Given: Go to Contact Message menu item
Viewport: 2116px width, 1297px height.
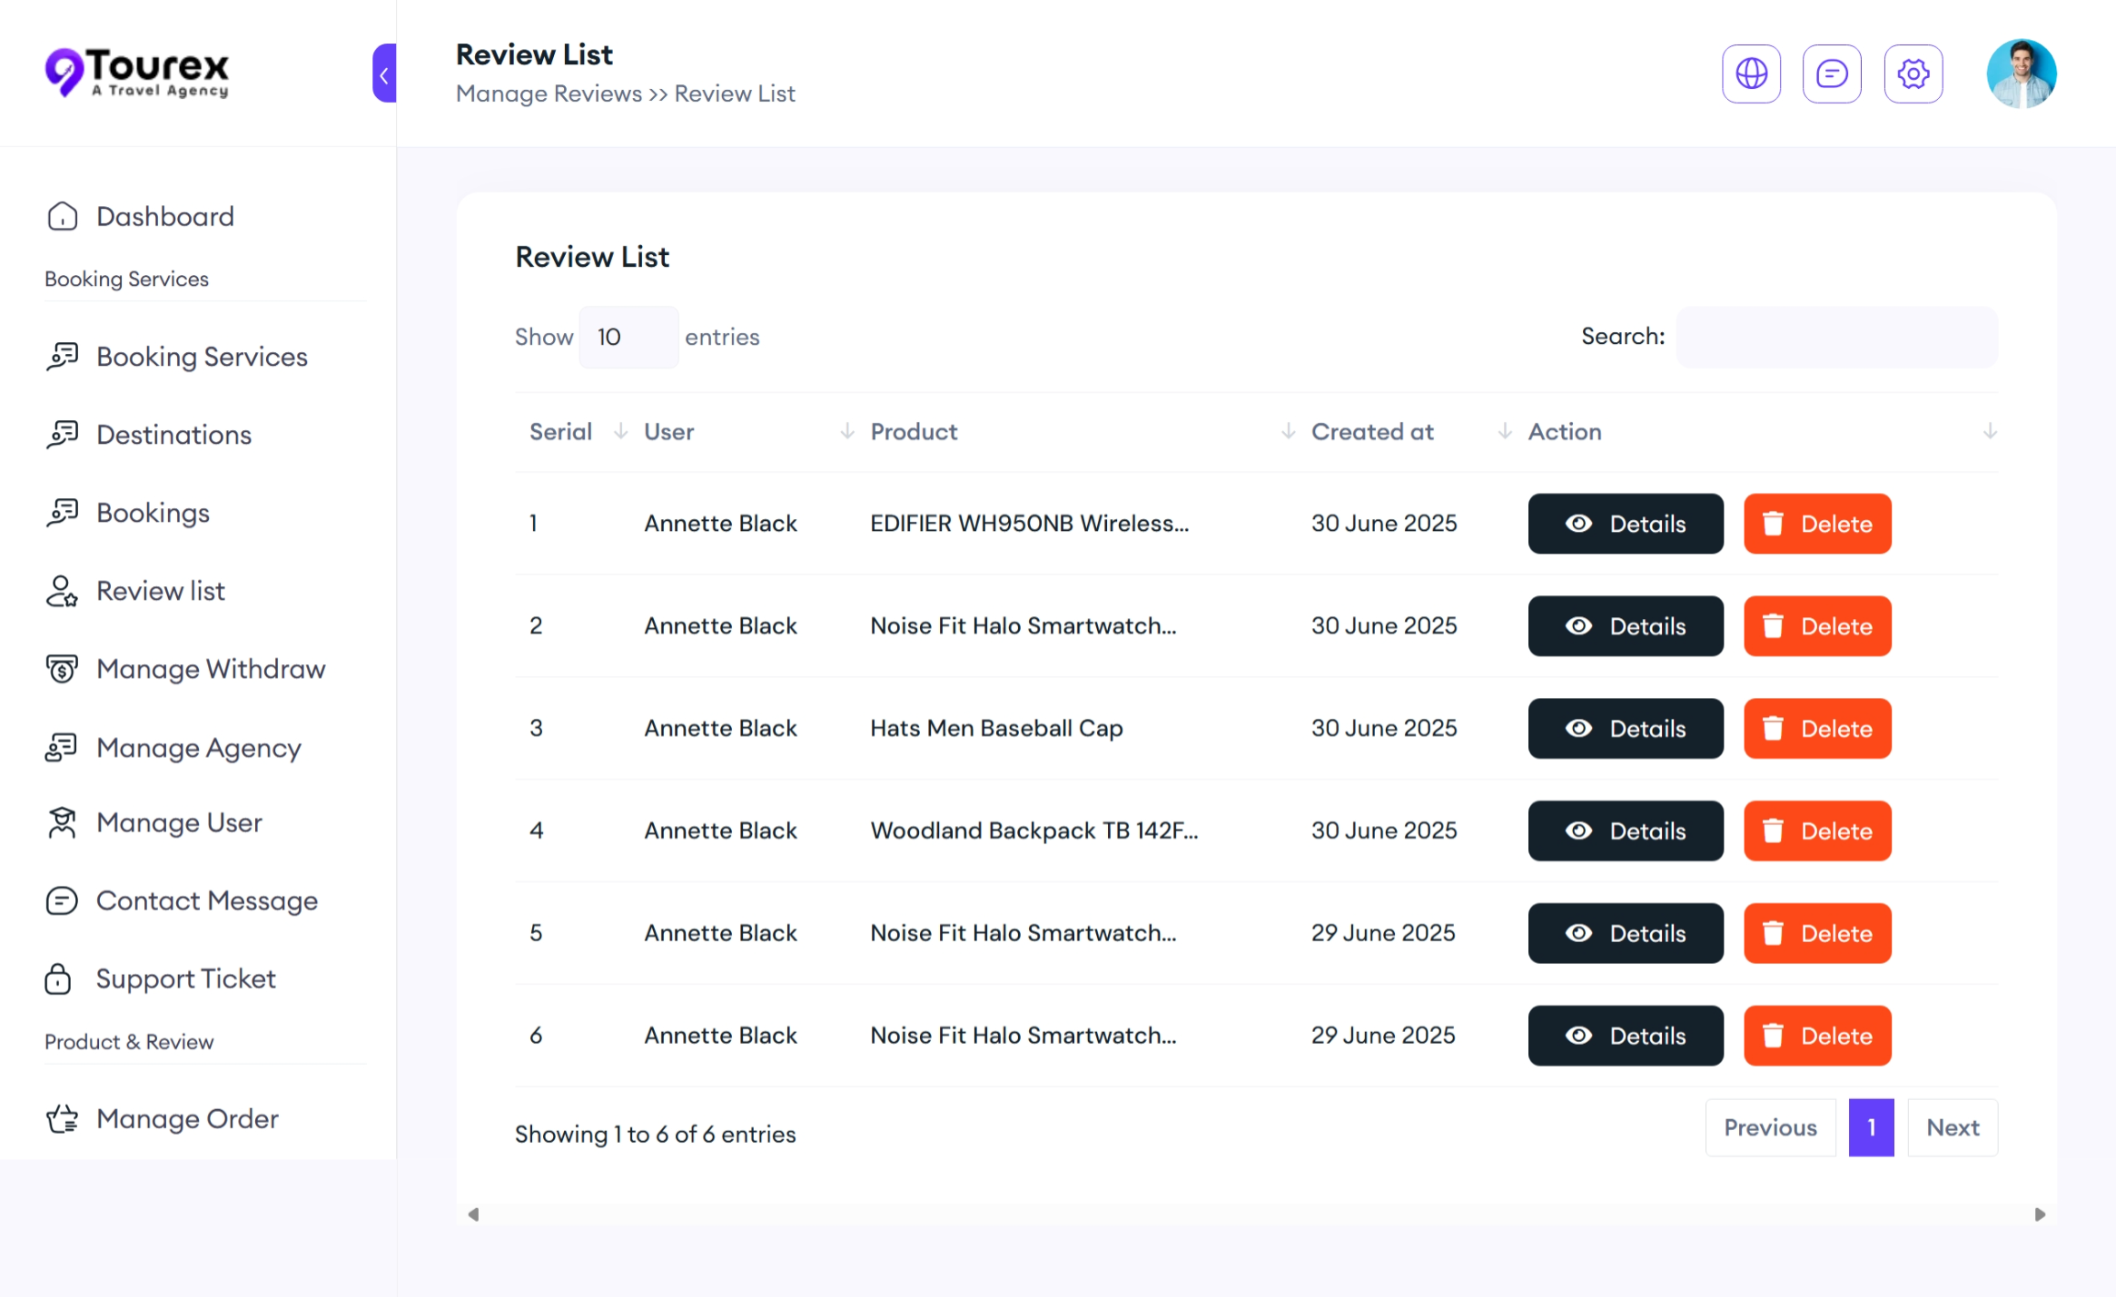Looking at the screenshot, I should tap(206, 900).
